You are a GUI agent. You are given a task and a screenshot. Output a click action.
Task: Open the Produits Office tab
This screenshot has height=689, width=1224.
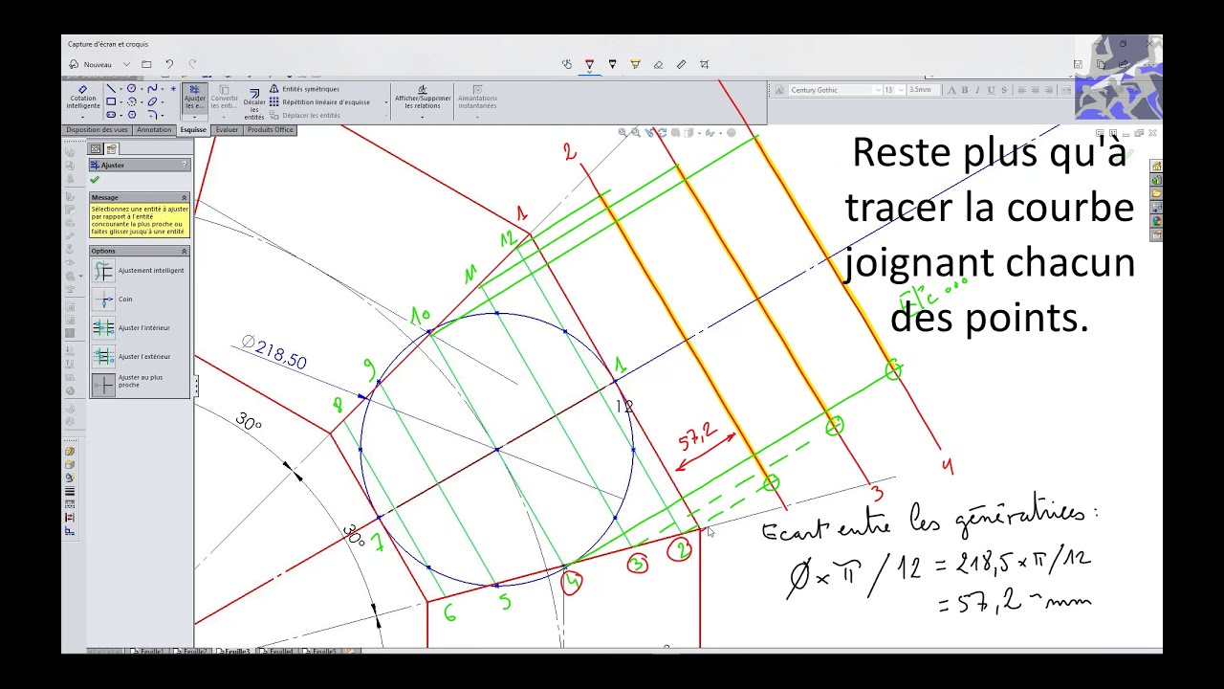point(271,130)
